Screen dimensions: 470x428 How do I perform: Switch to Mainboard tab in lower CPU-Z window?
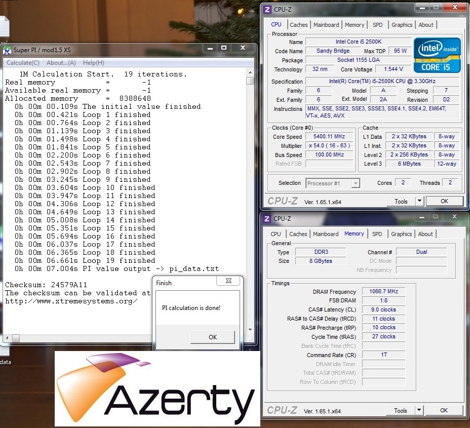326,234
